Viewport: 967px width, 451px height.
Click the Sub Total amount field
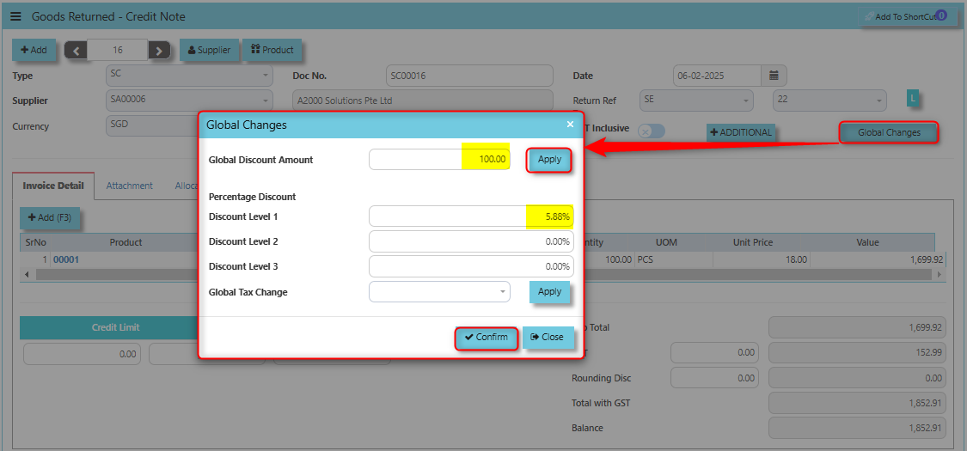coord(857,328)
